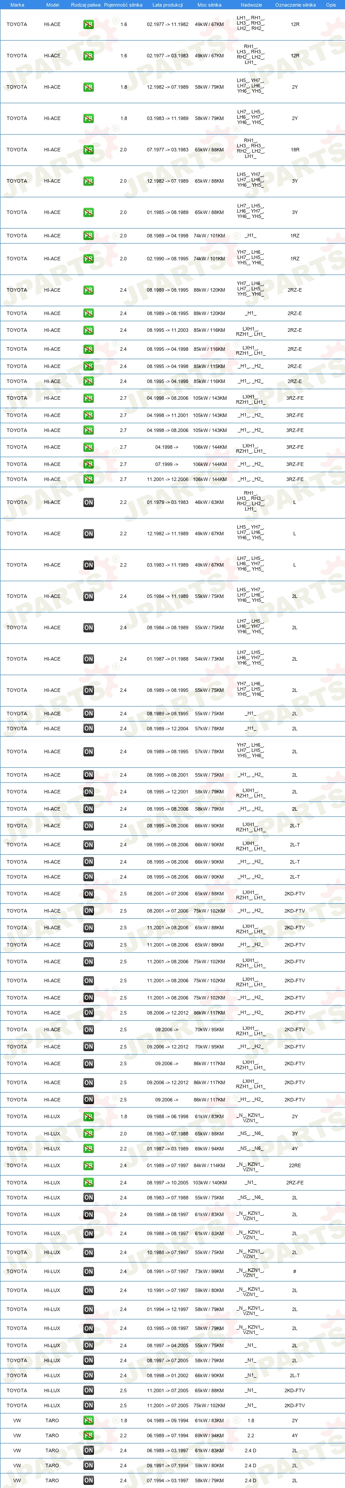Click petrol icon in VW TARO 1.8 2Y row
This screenshot has height=1488, width=345.
coord(88,1420)
